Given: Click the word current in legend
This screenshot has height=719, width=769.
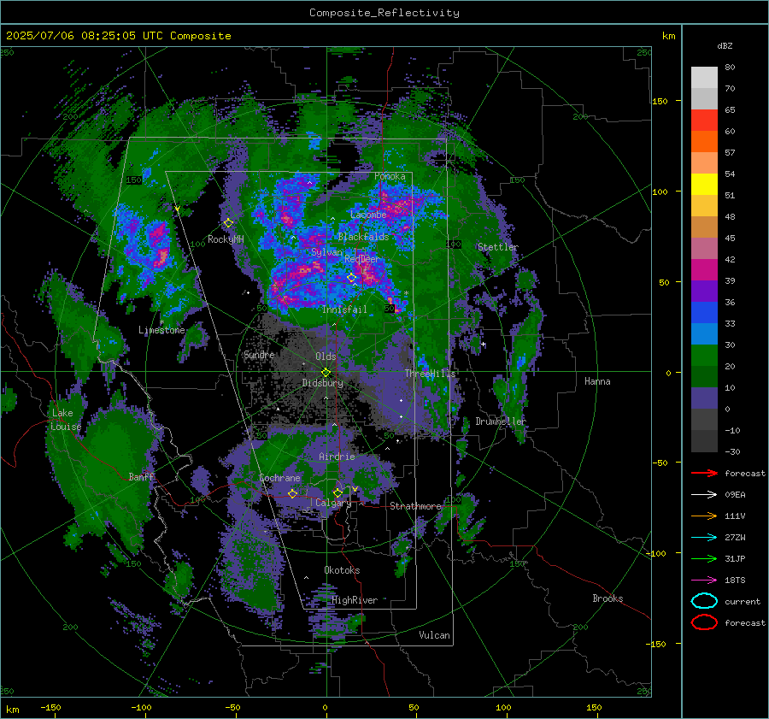Looking at the screenshot, I should click(x=743, y=601).
